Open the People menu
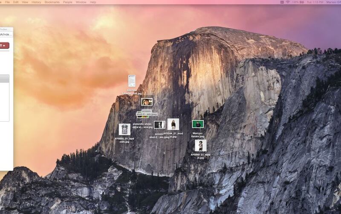 68,2
